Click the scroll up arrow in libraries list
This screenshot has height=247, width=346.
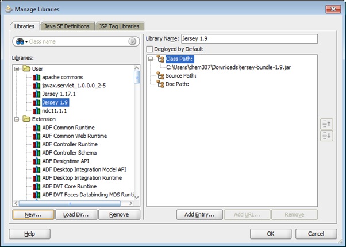[x=137, y=68]
